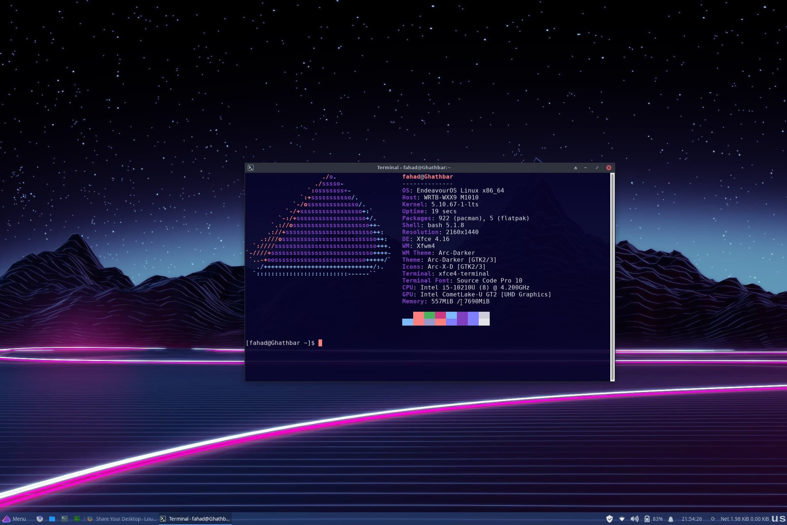
Task: Click the CPU: Intel i5-10210U line
Action: pos(466,288)
